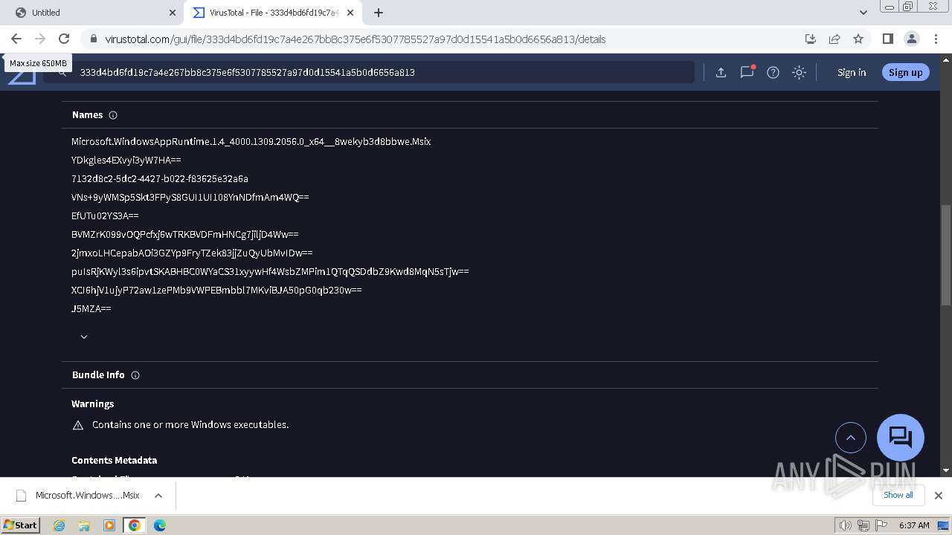952x535 pixels.
Task: Click the browser address bar URL
Action: (x=356, y=39)
